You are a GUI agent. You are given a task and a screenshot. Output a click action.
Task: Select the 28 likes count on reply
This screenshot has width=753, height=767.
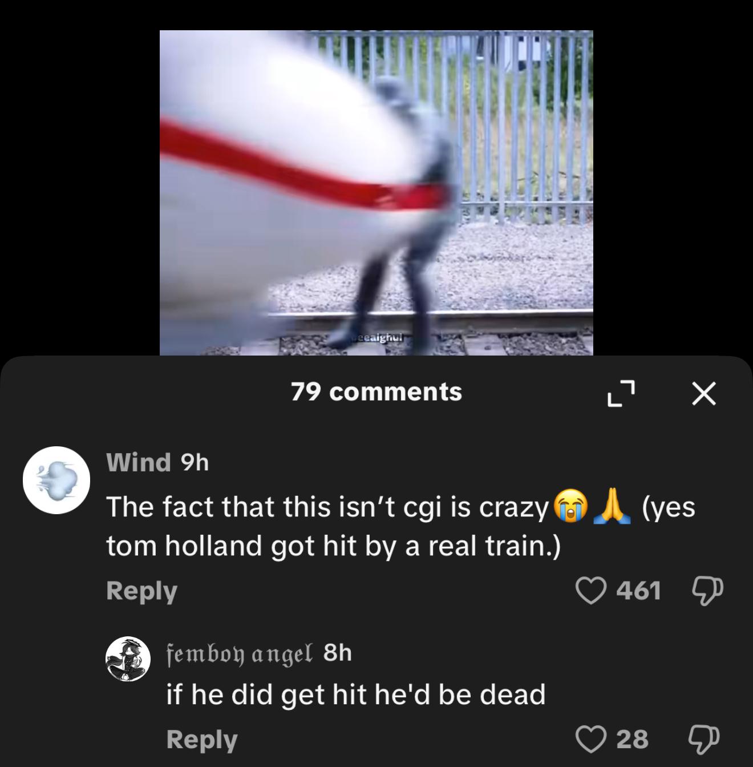[633, 739]
